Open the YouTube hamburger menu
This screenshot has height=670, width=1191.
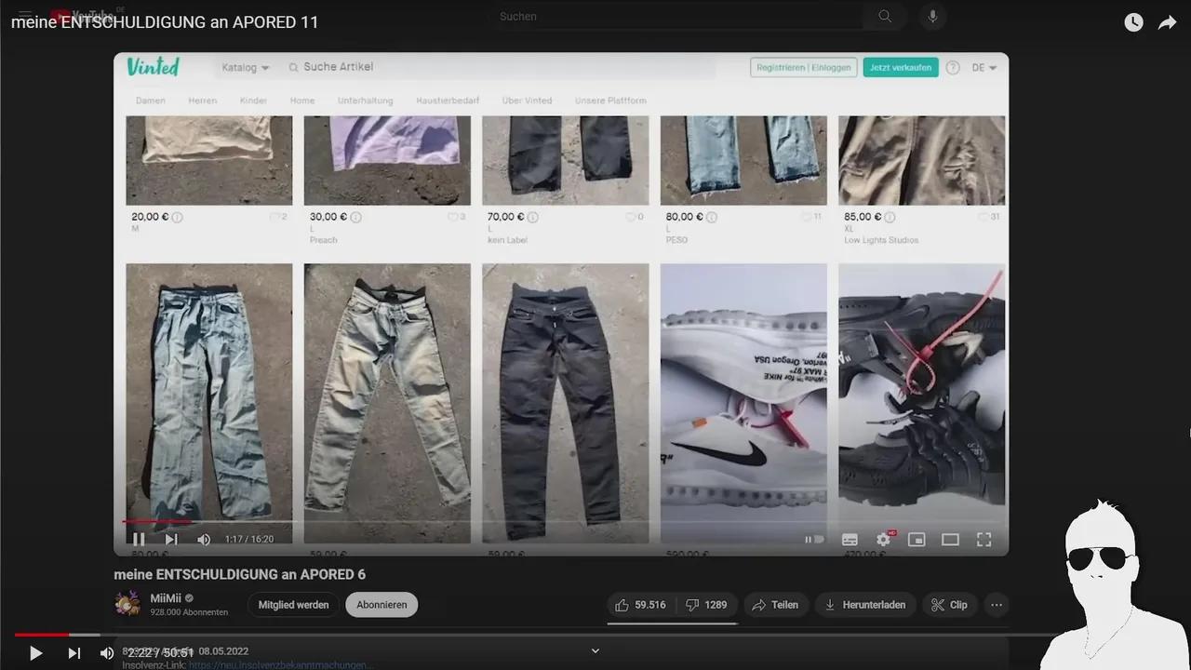point(26,16)
